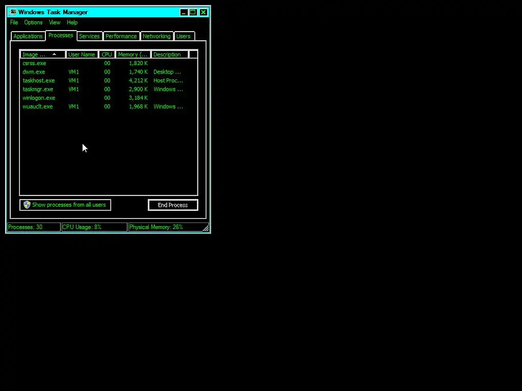The image size is (522, 391).
Task: Select the dwm.exe process
Action: click(109, 72)
